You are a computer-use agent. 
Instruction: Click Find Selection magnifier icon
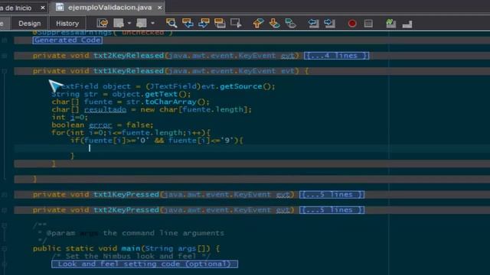tap(171, 24)
